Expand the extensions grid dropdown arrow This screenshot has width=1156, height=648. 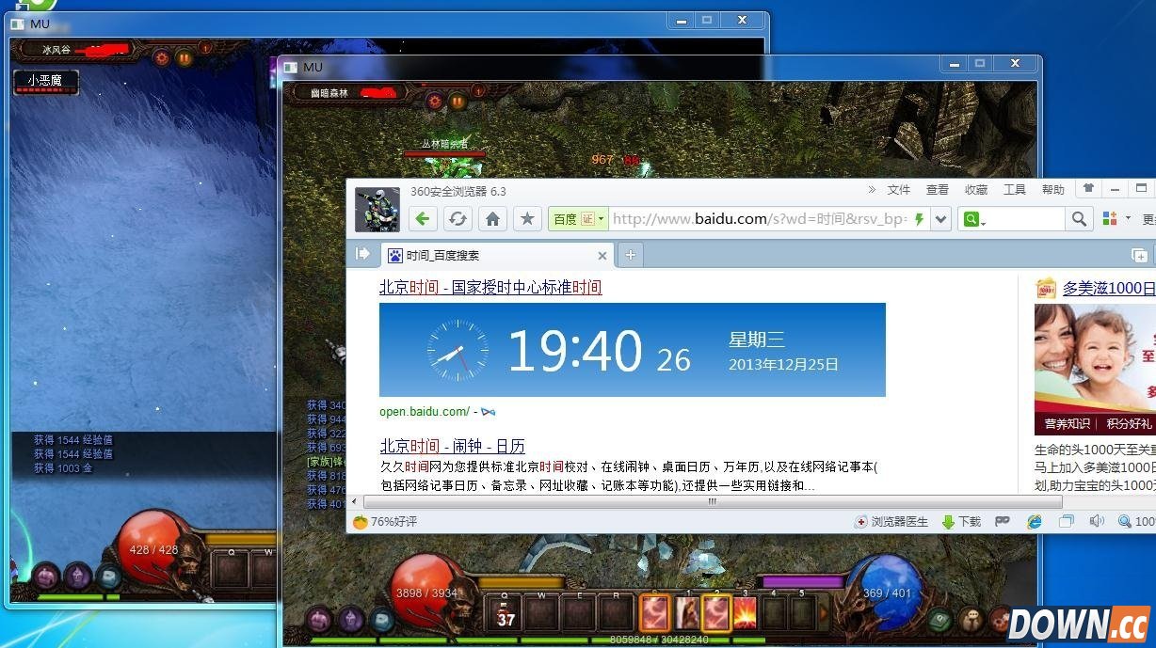tap(1128, 218)
